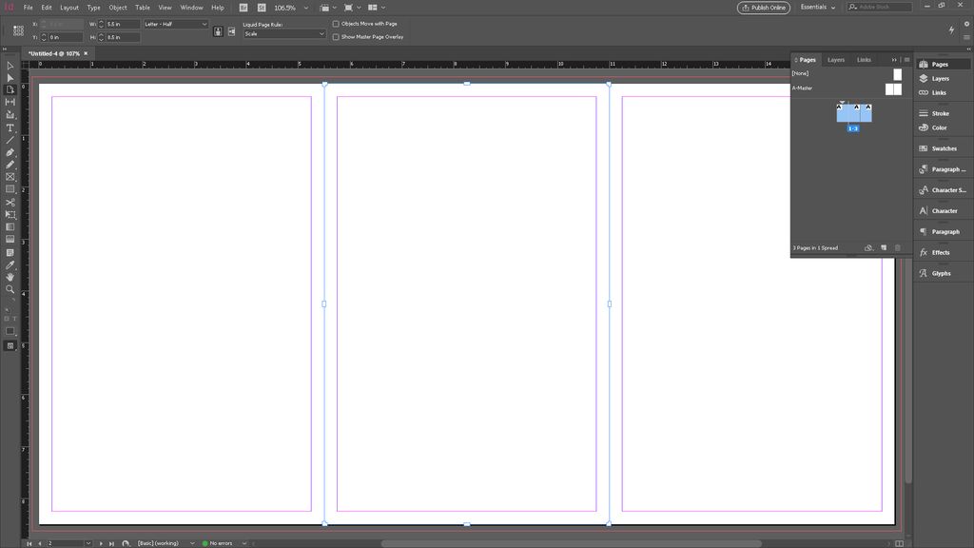Select the Selection tool

(x=10, y=65)
